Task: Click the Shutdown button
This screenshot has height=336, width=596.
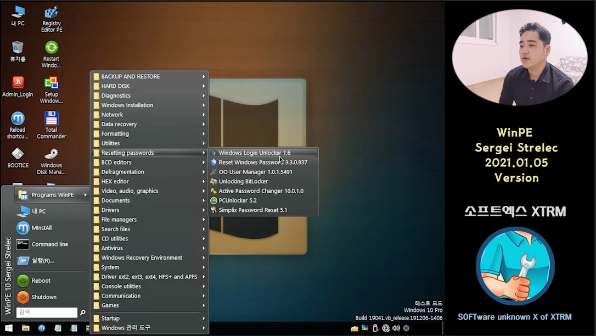Action: [x=52, y=297]
